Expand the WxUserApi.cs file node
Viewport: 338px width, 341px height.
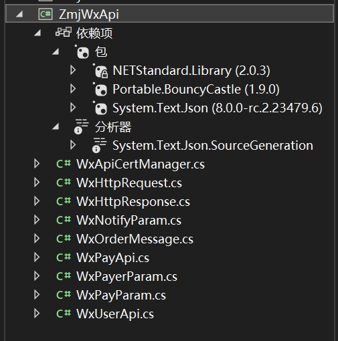click(37, 314)
